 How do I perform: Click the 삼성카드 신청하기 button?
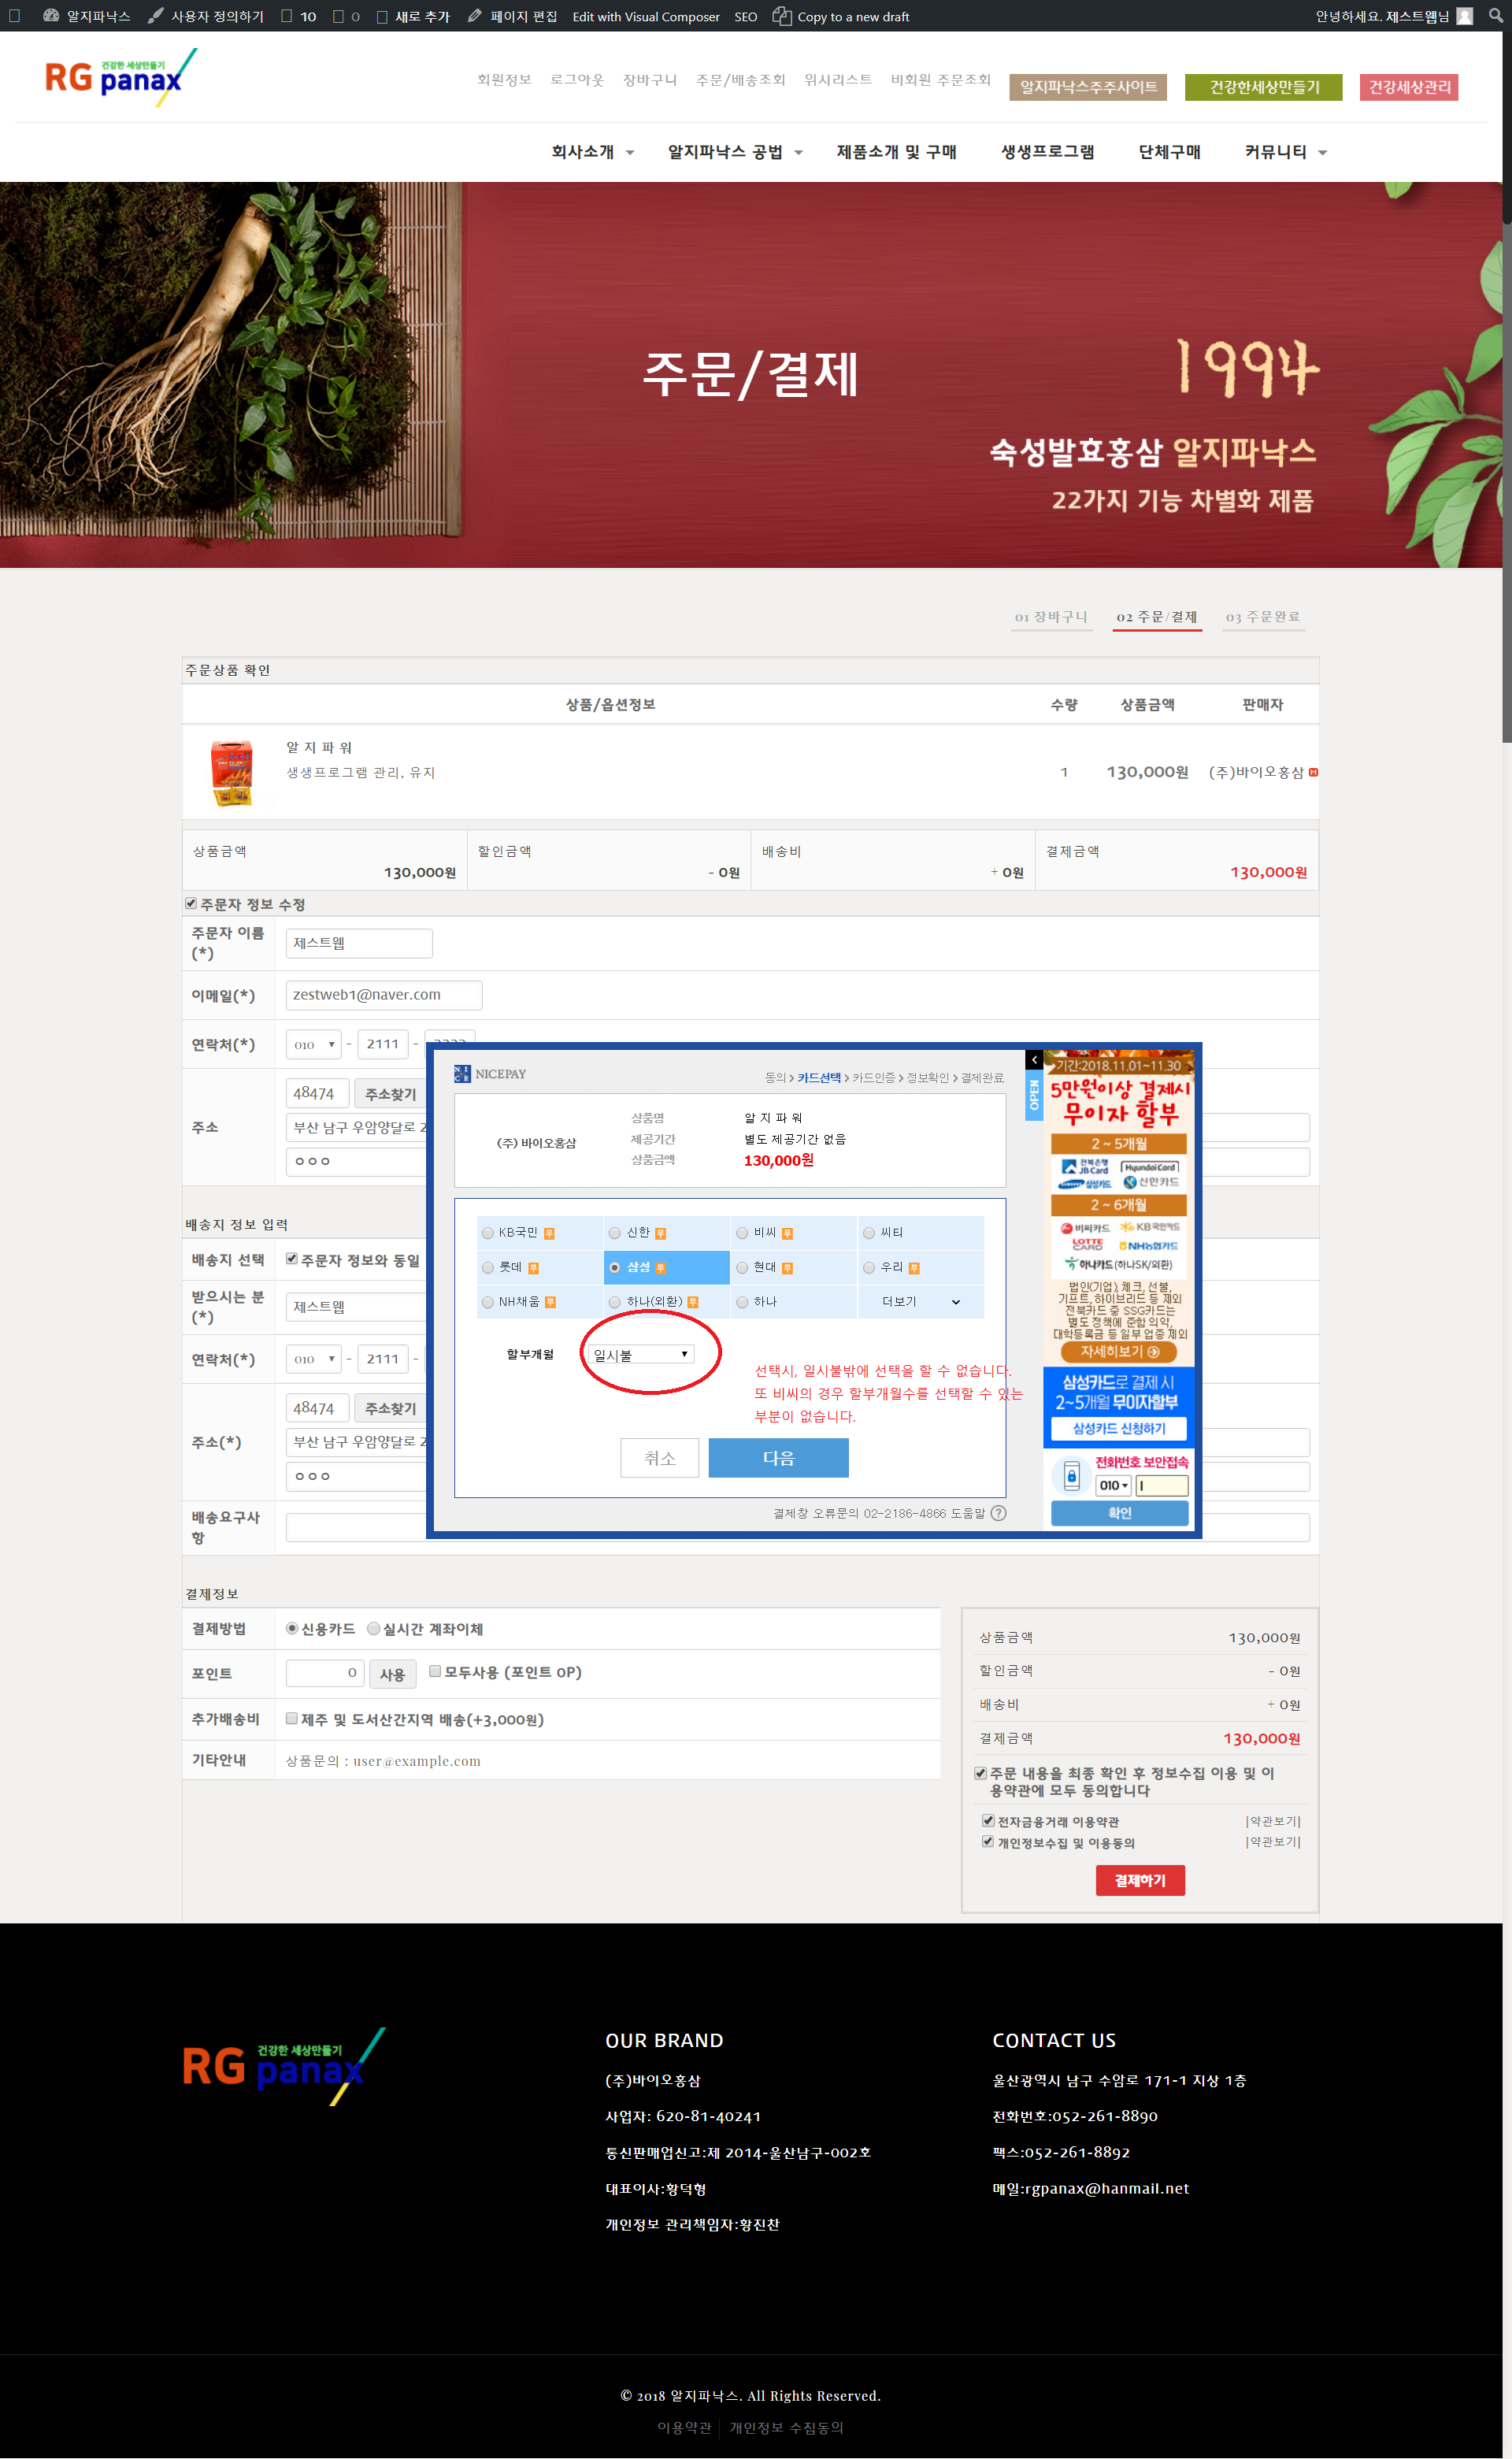click(1118, 1429)
